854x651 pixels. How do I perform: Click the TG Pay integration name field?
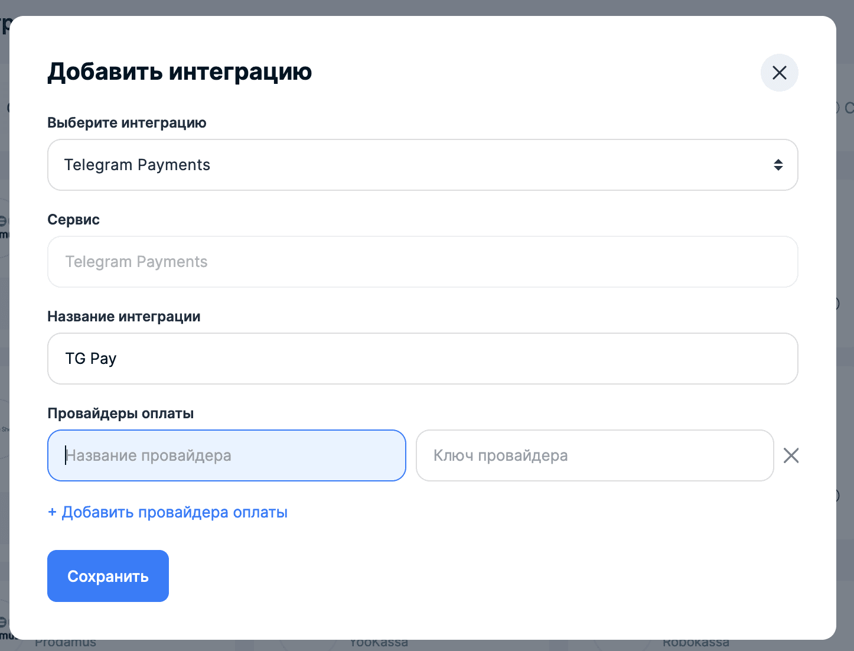422,359
